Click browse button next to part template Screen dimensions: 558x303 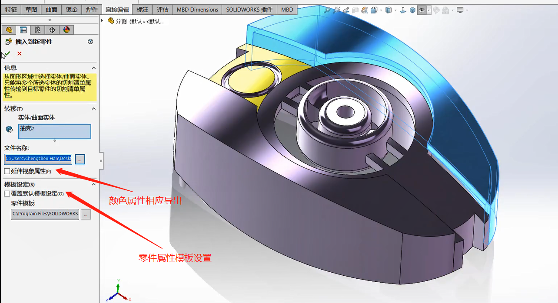[86, 214]
